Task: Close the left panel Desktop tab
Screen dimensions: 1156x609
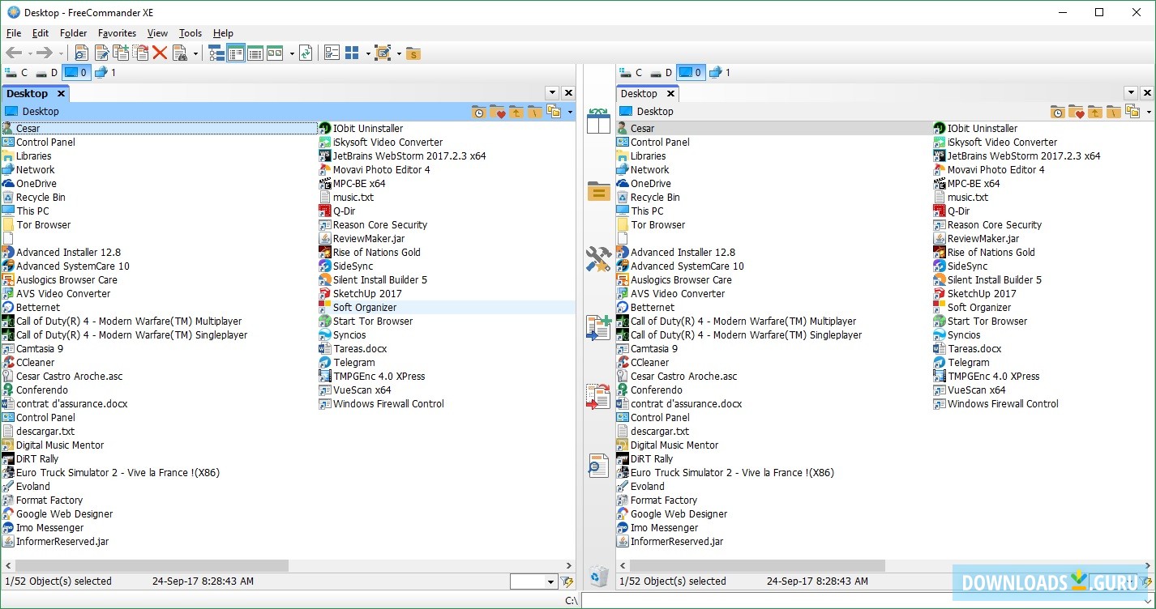Action: (61, 94)
